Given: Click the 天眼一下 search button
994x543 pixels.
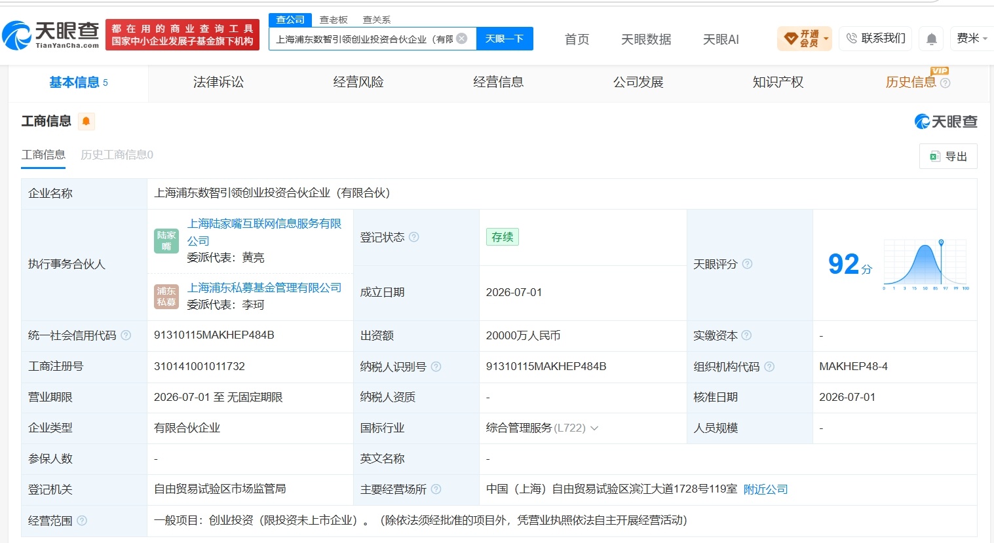Looking at the screenshot, I should (x=505, y=39).
